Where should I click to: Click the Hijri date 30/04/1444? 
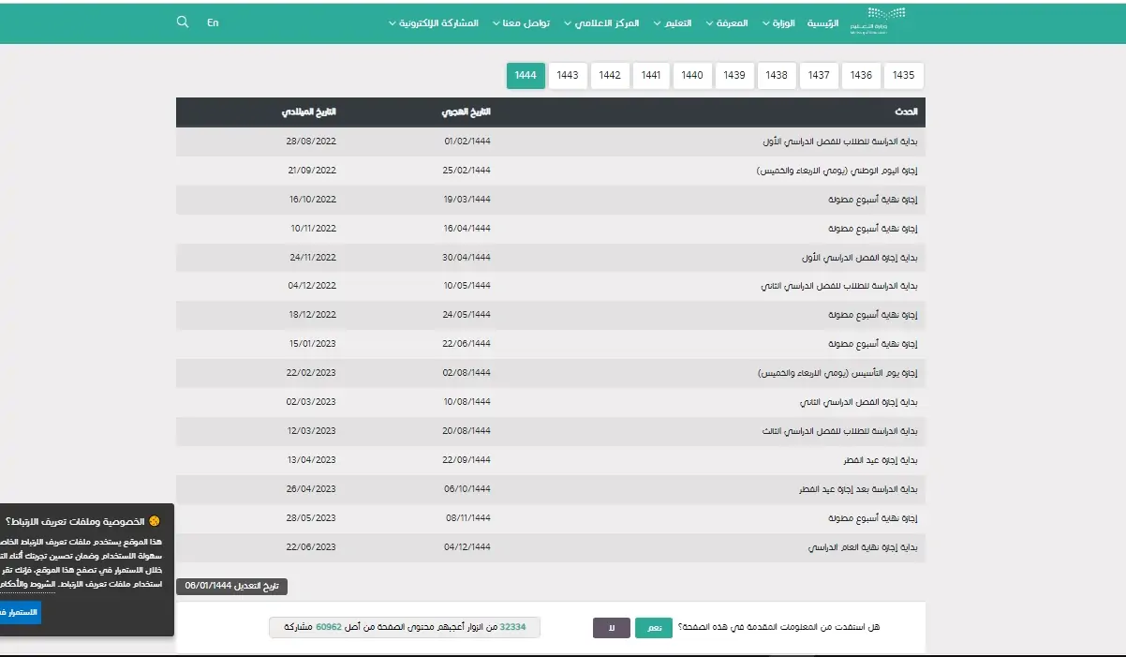467,258
